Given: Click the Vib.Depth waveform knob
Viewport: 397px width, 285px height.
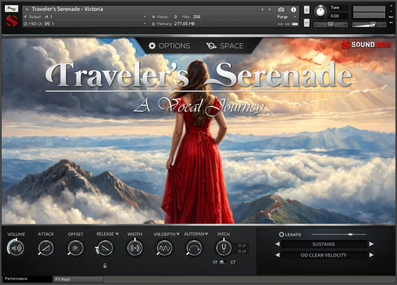Looking at the screenshot, I should (164, 248).
